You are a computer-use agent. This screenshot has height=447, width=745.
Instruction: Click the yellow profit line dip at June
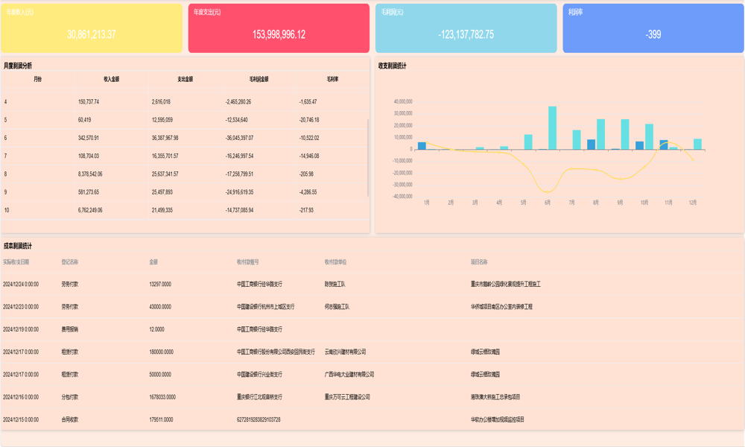548,191
